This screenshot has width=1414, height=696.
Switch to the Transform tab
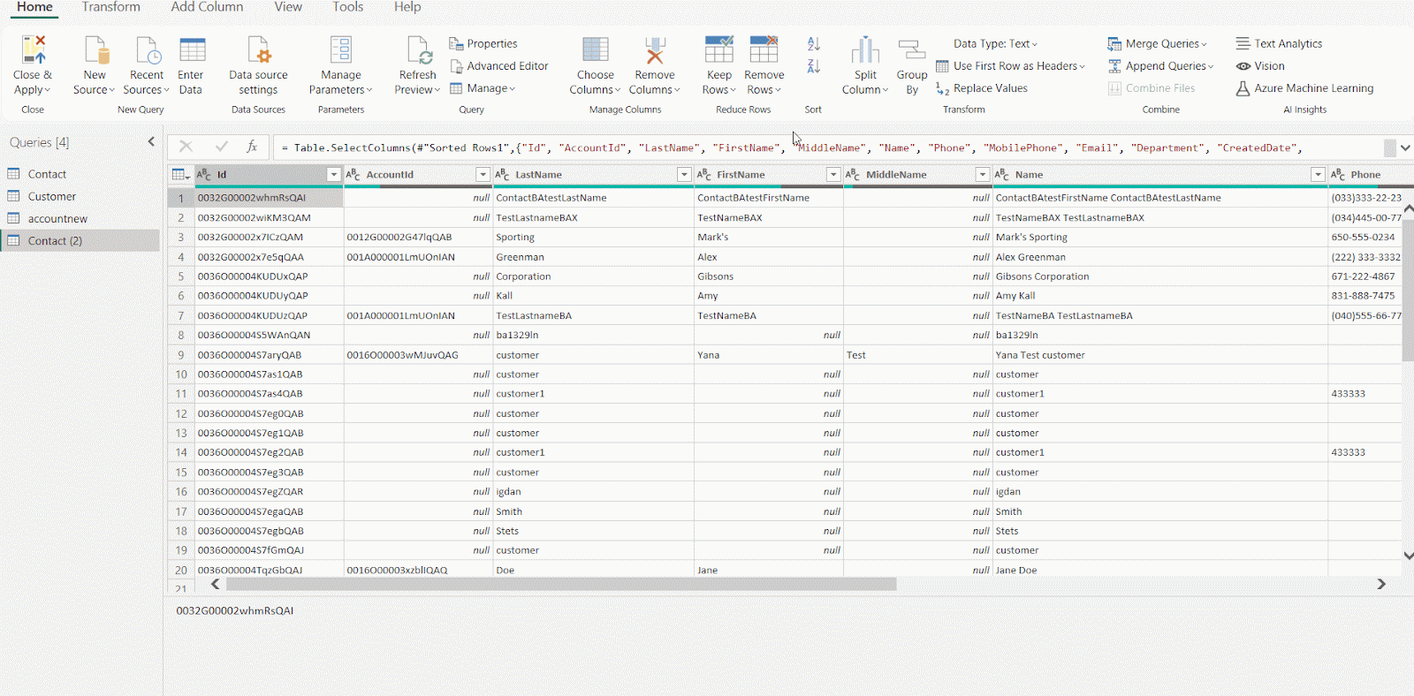click(110, 7)
